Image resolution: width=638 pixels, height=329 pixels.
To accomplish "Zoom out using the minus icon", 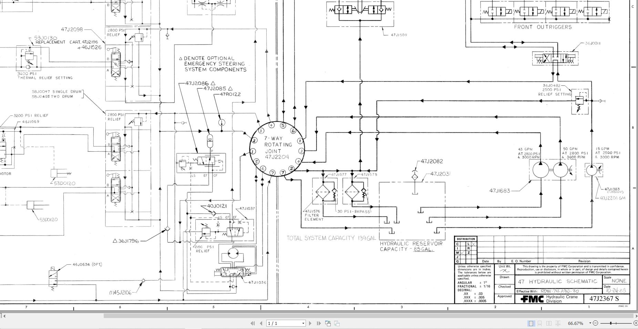I will coord(596,323).
